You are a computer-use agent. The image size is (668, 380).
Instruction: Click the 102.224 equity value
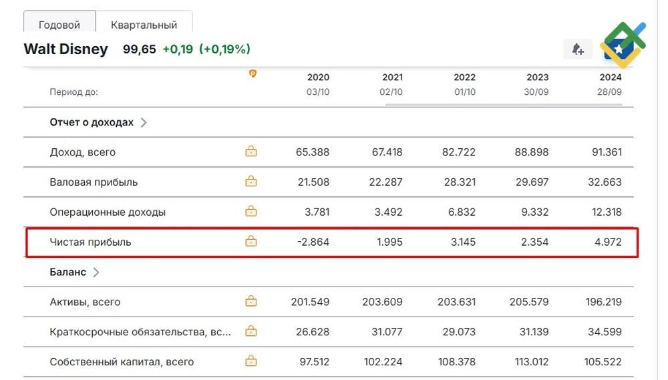tap(383, 362)
